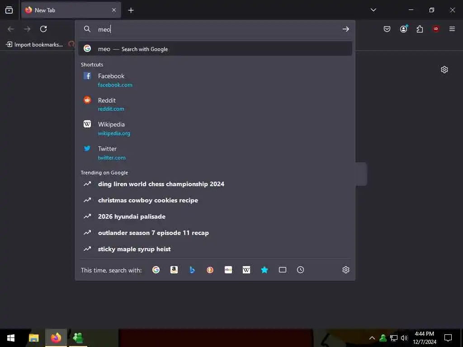
Task: Open Windows Start menu
Action: [x=11, y=338]
